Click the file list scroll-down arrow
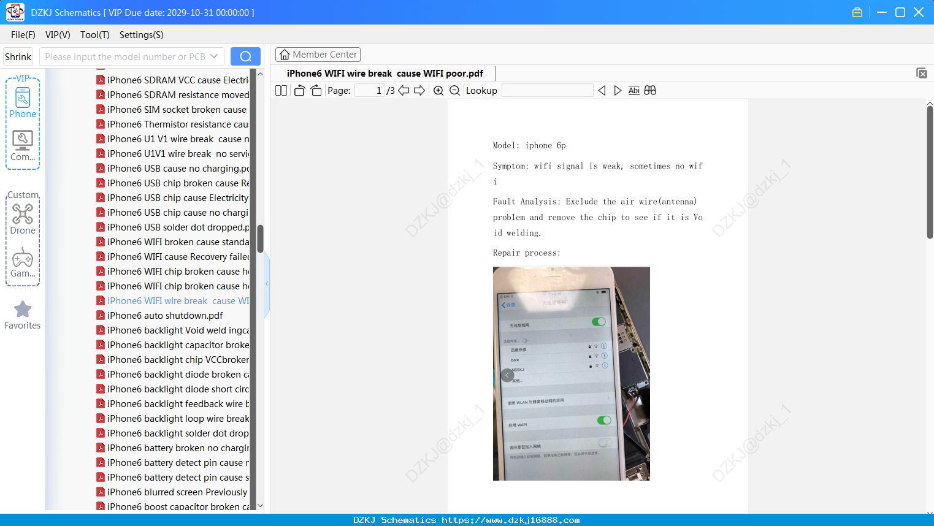 260,506
